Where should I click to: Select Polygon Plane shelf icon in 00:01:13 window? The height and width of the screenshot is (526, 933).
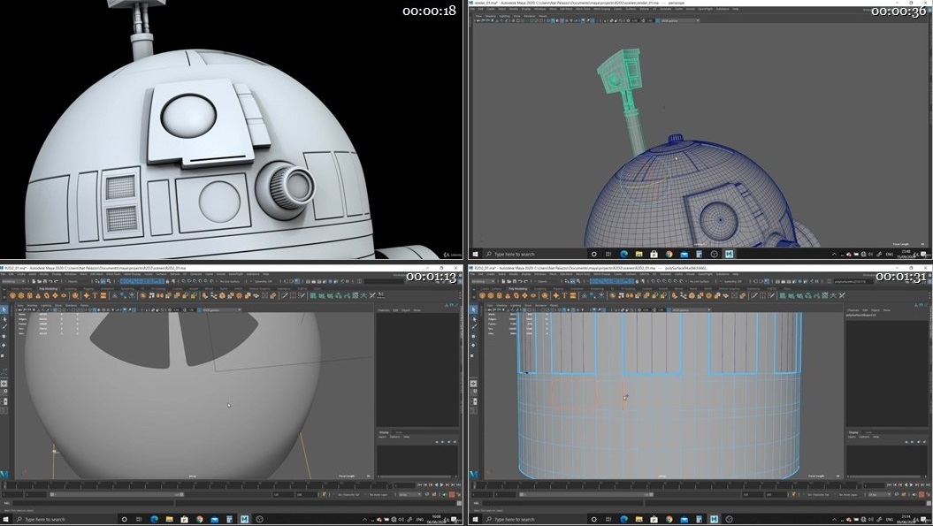pyautogui.click(x=54, y=295)
